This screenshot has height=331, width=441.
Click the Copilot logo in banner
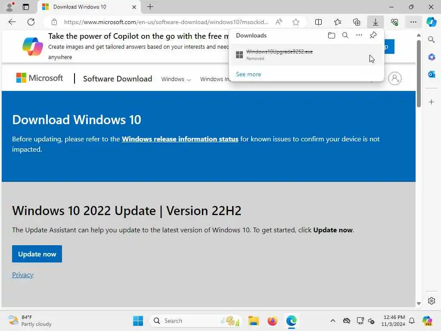(x=33, y=47)
